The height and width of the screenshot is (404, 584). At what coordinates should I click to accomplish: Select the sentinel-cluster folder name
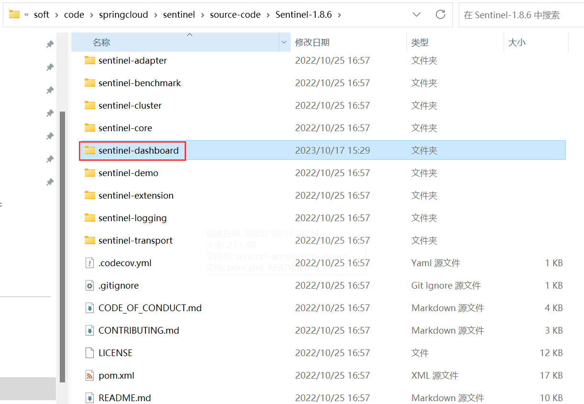click(130, 105)
